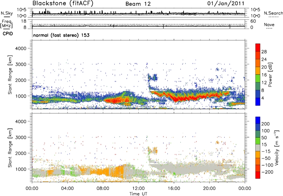Click the "4000" label on power panel axis
Image resolution: width=283 pixels, height=196 pixels.
(21, 48)
